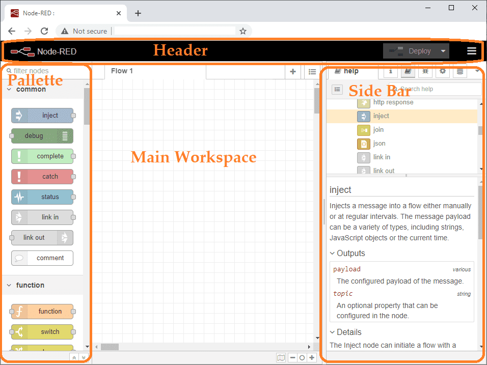Switch to the Flow 1 tab
The height and width of the screenshot is (365, 487).
(122, 71)
